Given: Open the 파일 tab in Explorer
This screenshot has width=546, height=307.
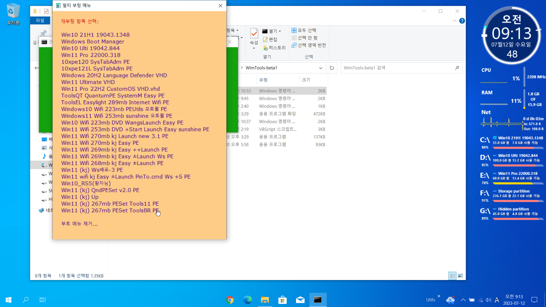Looking at the screenshot, I should (x=40, y=20).
